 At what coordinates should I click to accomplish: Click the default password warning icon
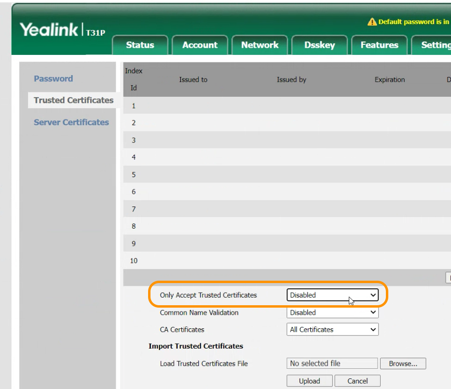371,22
